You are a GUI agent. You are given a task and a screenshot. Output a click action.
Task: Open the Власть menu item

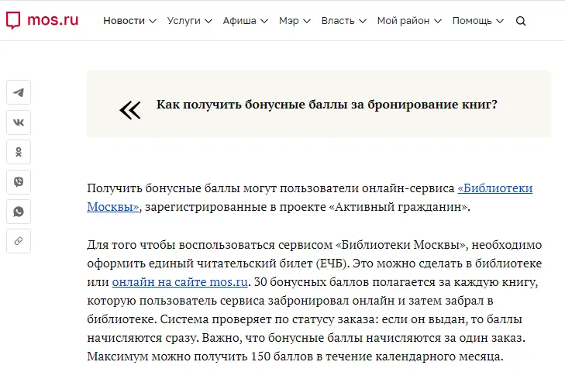tap(338, 21)
